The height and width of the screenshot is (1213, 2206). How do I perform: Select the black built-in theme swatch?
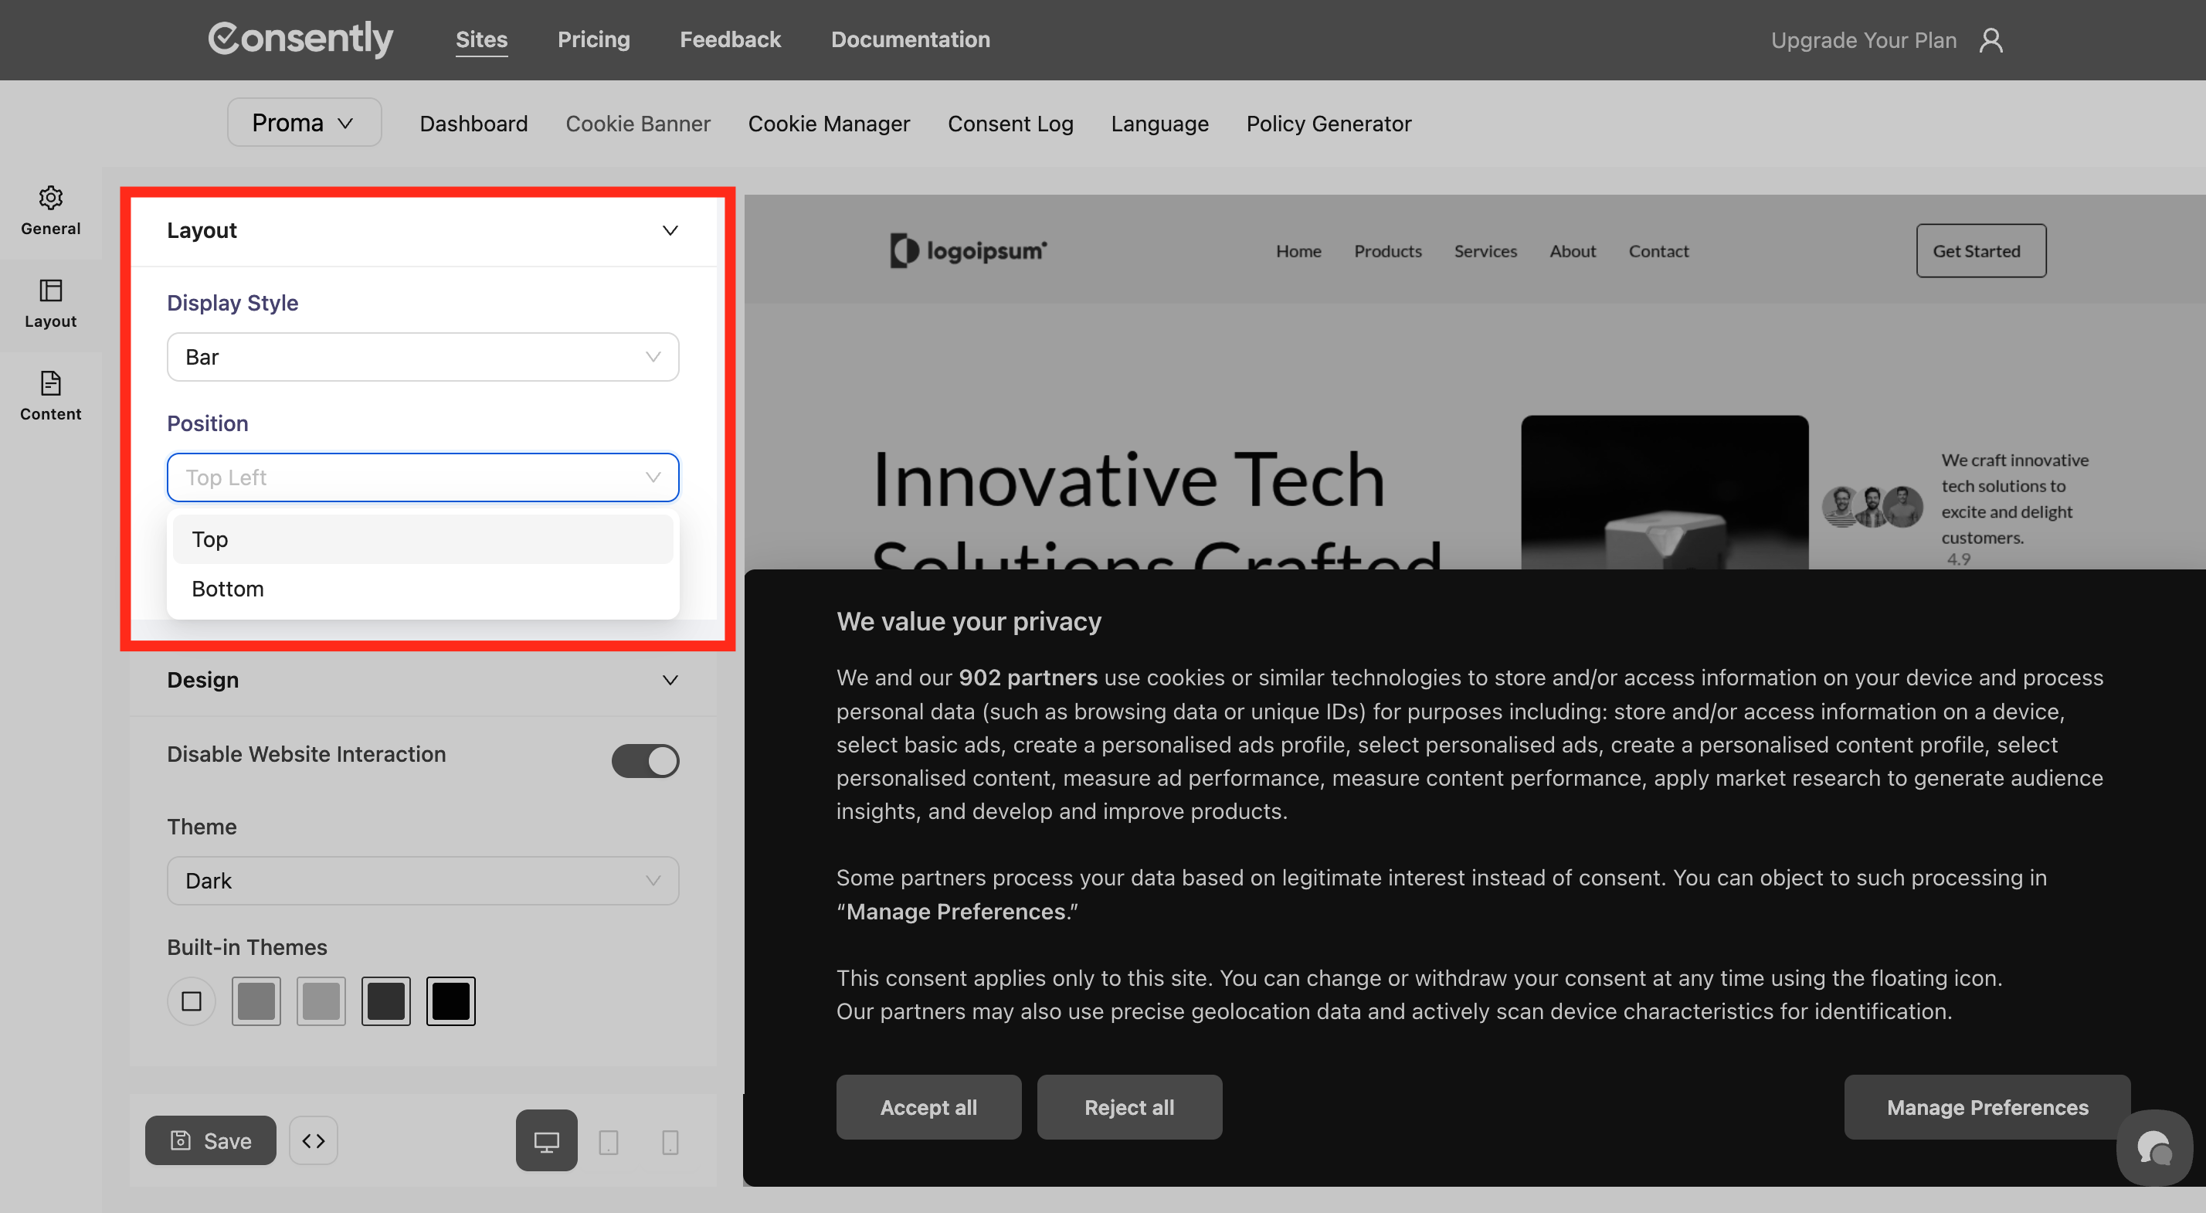coord(451,1001)
